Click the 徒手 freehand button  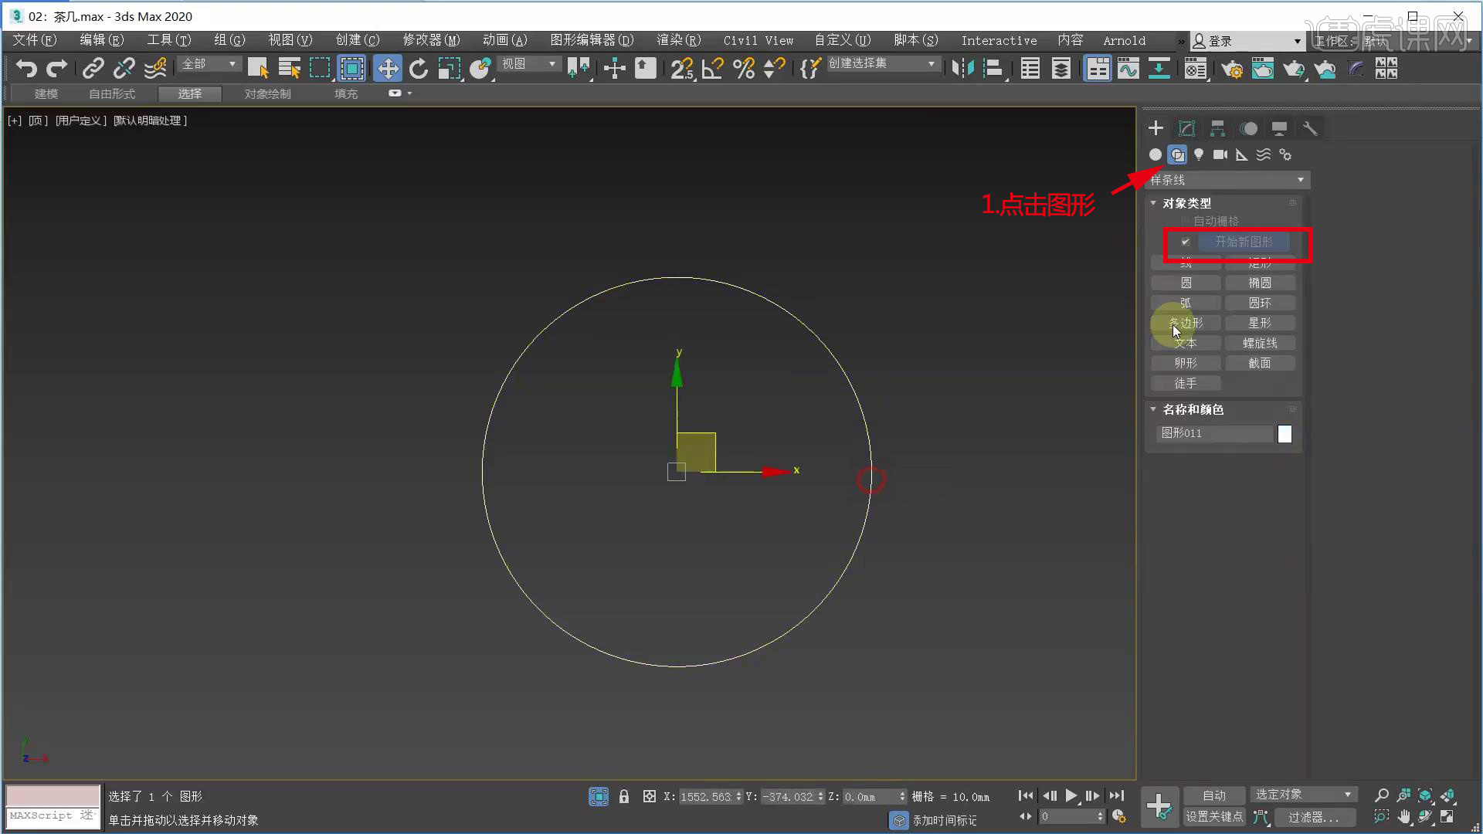tap(1186, 383)
